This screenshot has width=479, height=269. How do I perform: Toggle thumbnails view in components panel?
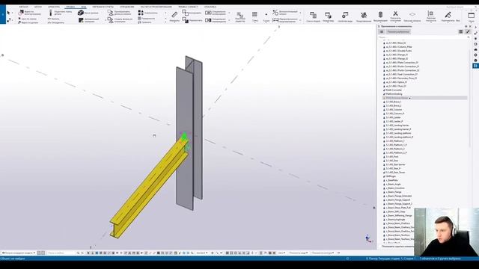pos(461,31)
